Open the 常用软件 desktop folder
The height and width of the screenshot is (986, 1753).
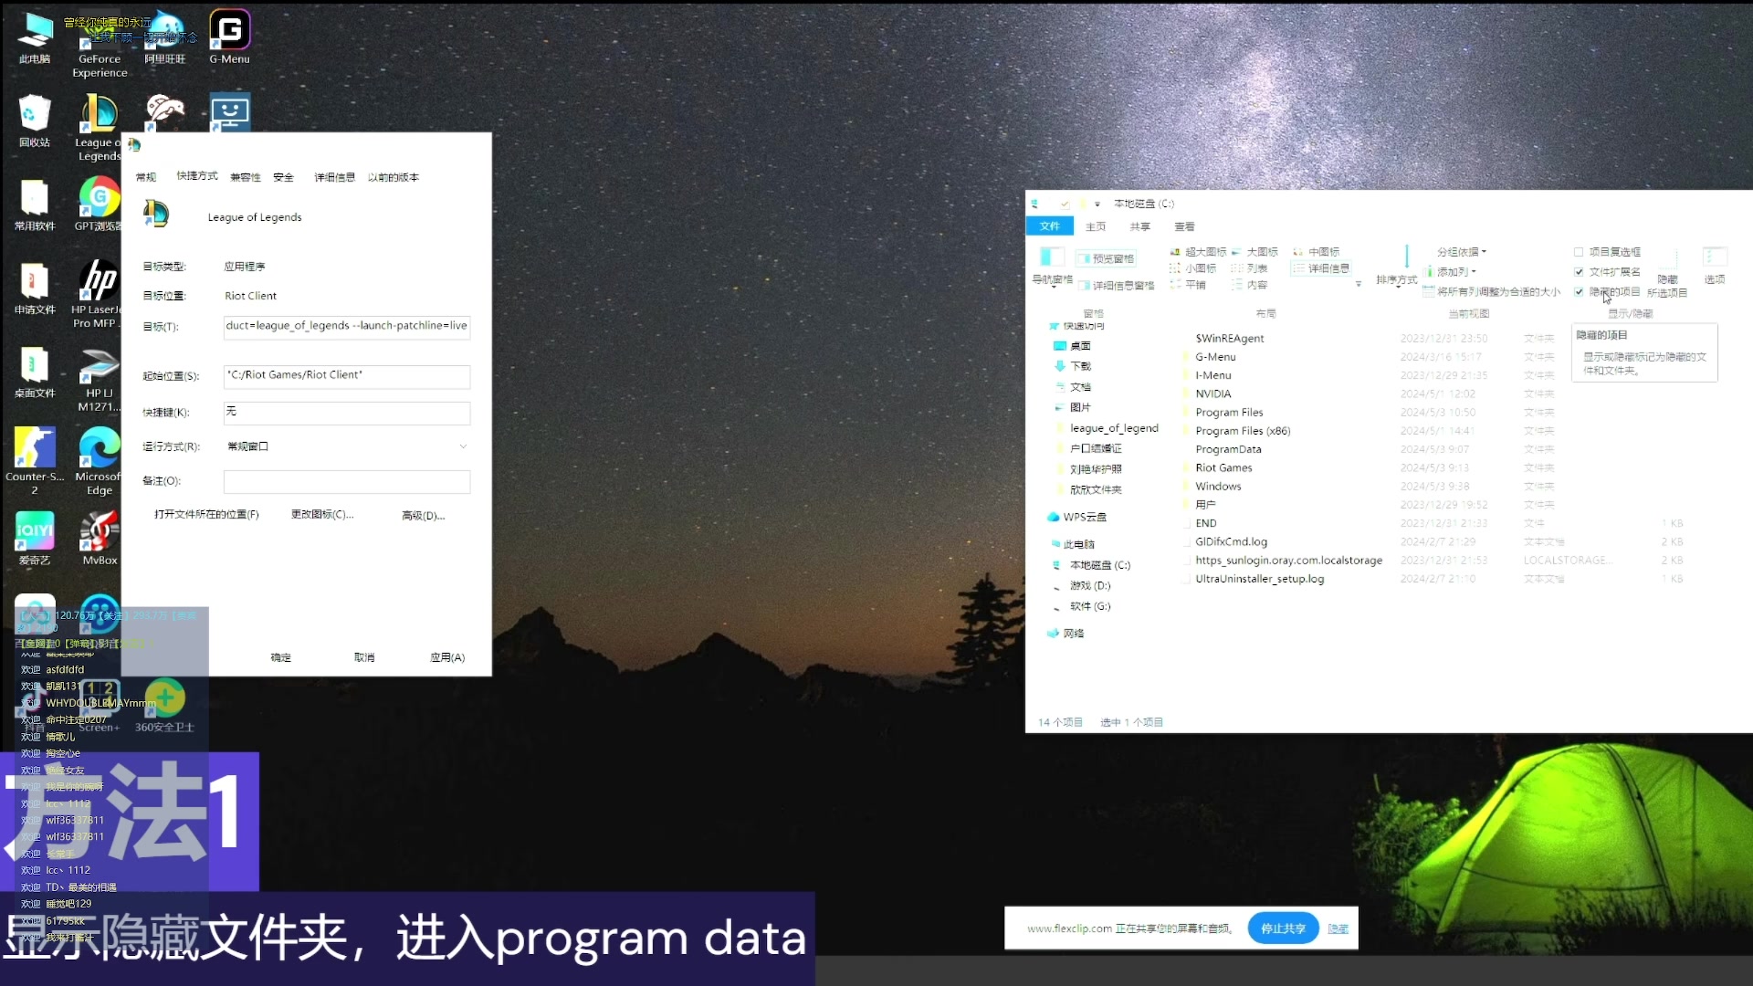[35, 205]
